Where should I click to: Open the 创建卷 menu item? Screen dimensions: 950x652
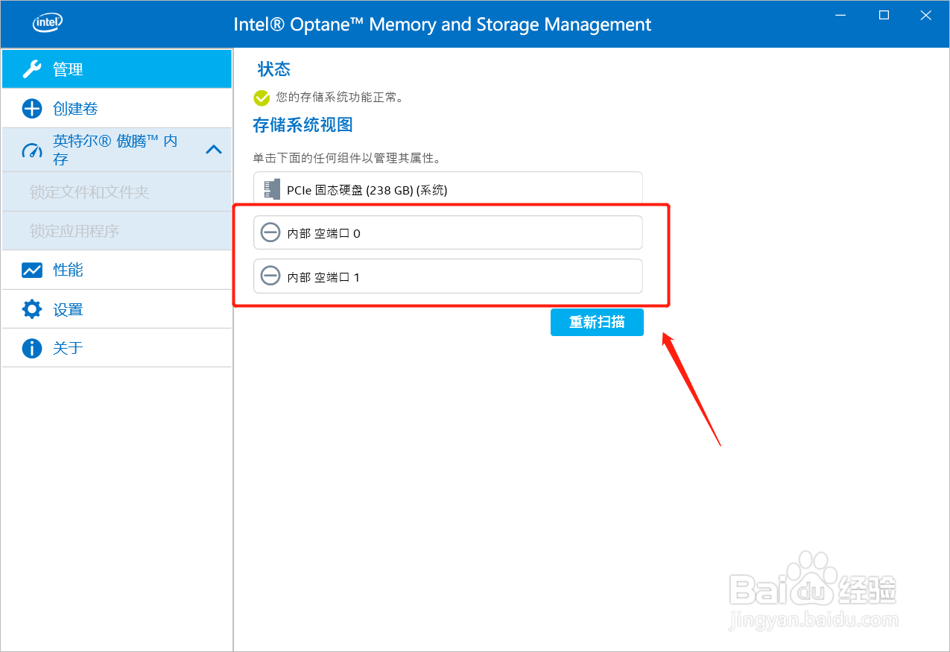tap(117, 108)
